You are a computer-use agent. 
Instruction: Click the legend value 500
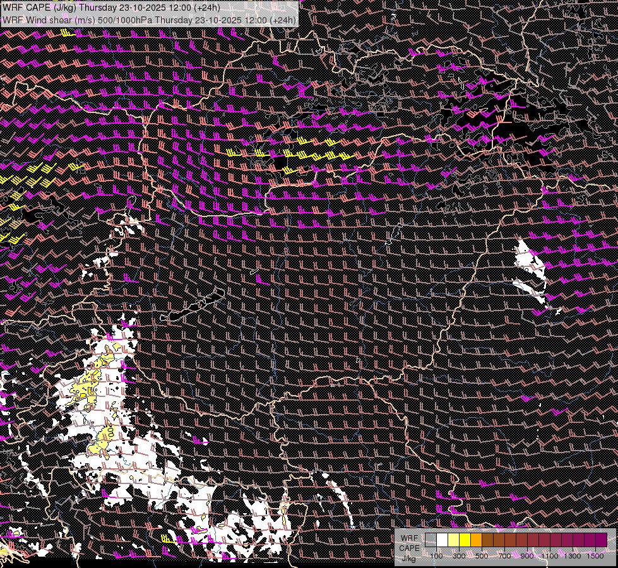482,556
